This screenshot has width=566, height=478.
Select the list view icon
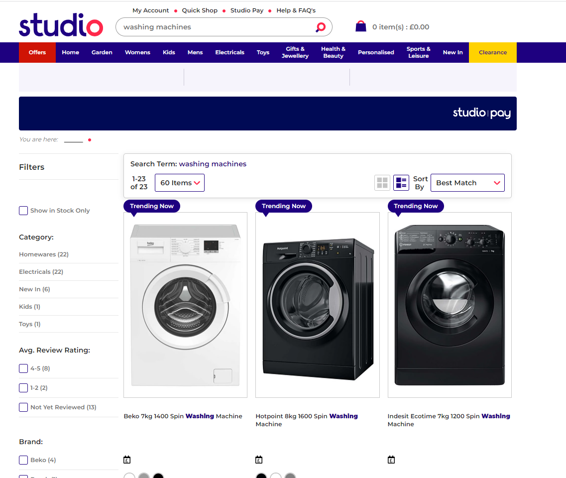[x=401, y=183]
